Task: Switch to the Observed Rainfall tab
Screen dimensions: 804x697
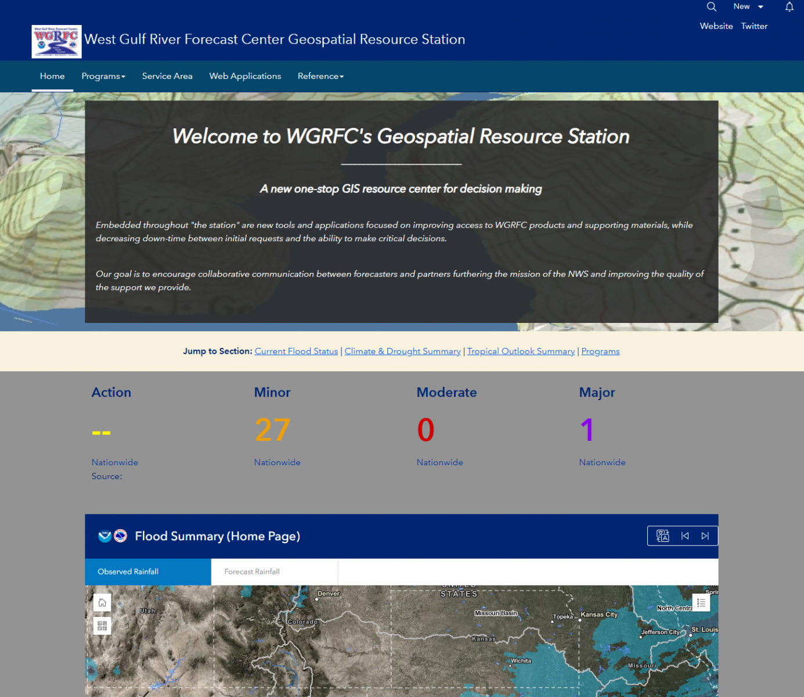Action: tap(148, 572)
